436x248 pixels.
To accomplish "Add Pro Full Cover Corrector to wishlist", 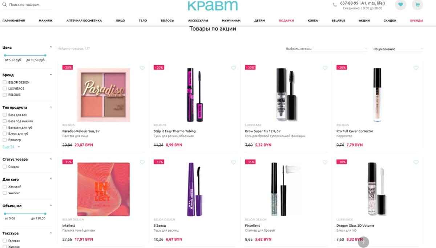I will coord(416,68).
